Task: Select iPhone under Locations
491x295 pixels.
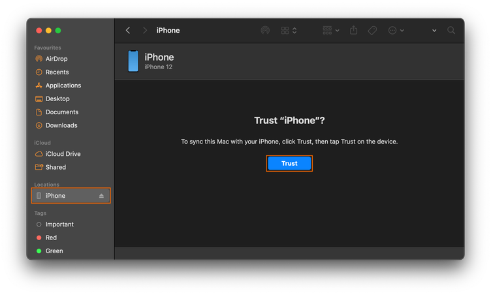Action: [x=55, y=196]
